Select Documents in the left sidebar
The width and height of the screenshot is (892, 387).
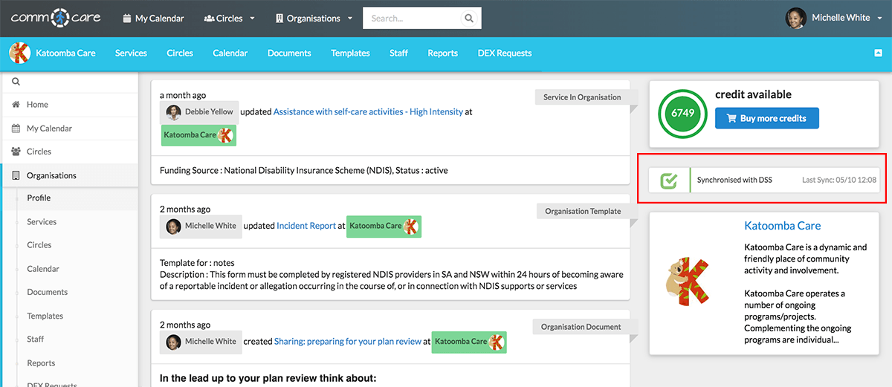coord(48,292)
